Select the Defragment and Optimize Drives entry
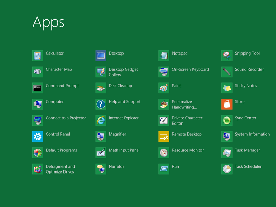 60,169
